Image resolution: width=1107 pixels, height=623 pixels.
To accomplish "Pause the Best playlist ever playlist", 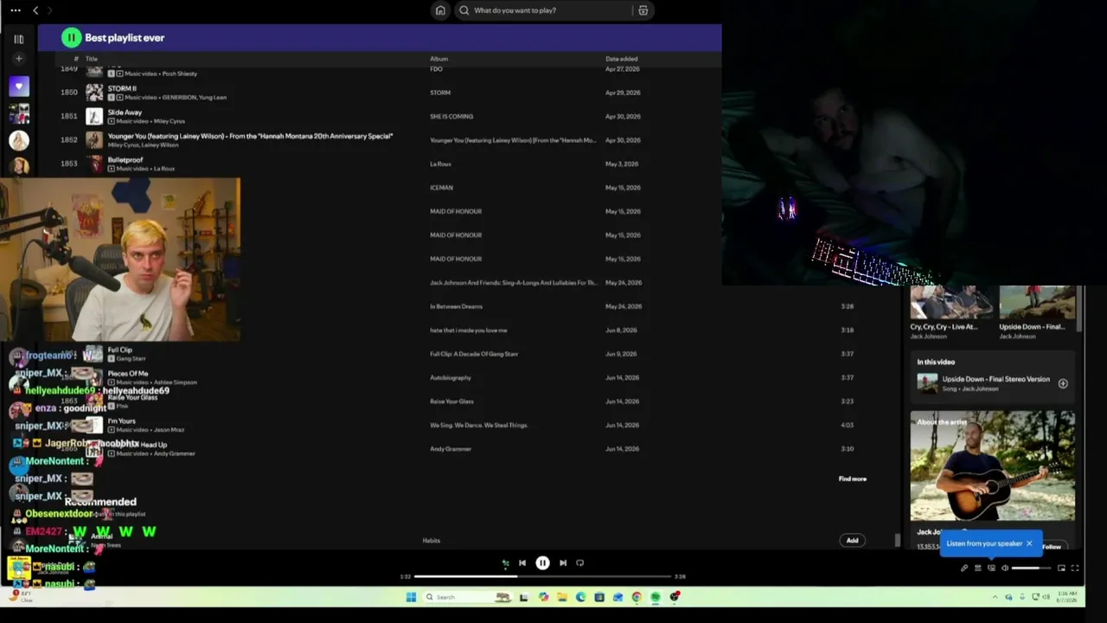I will tap(71, 37).
